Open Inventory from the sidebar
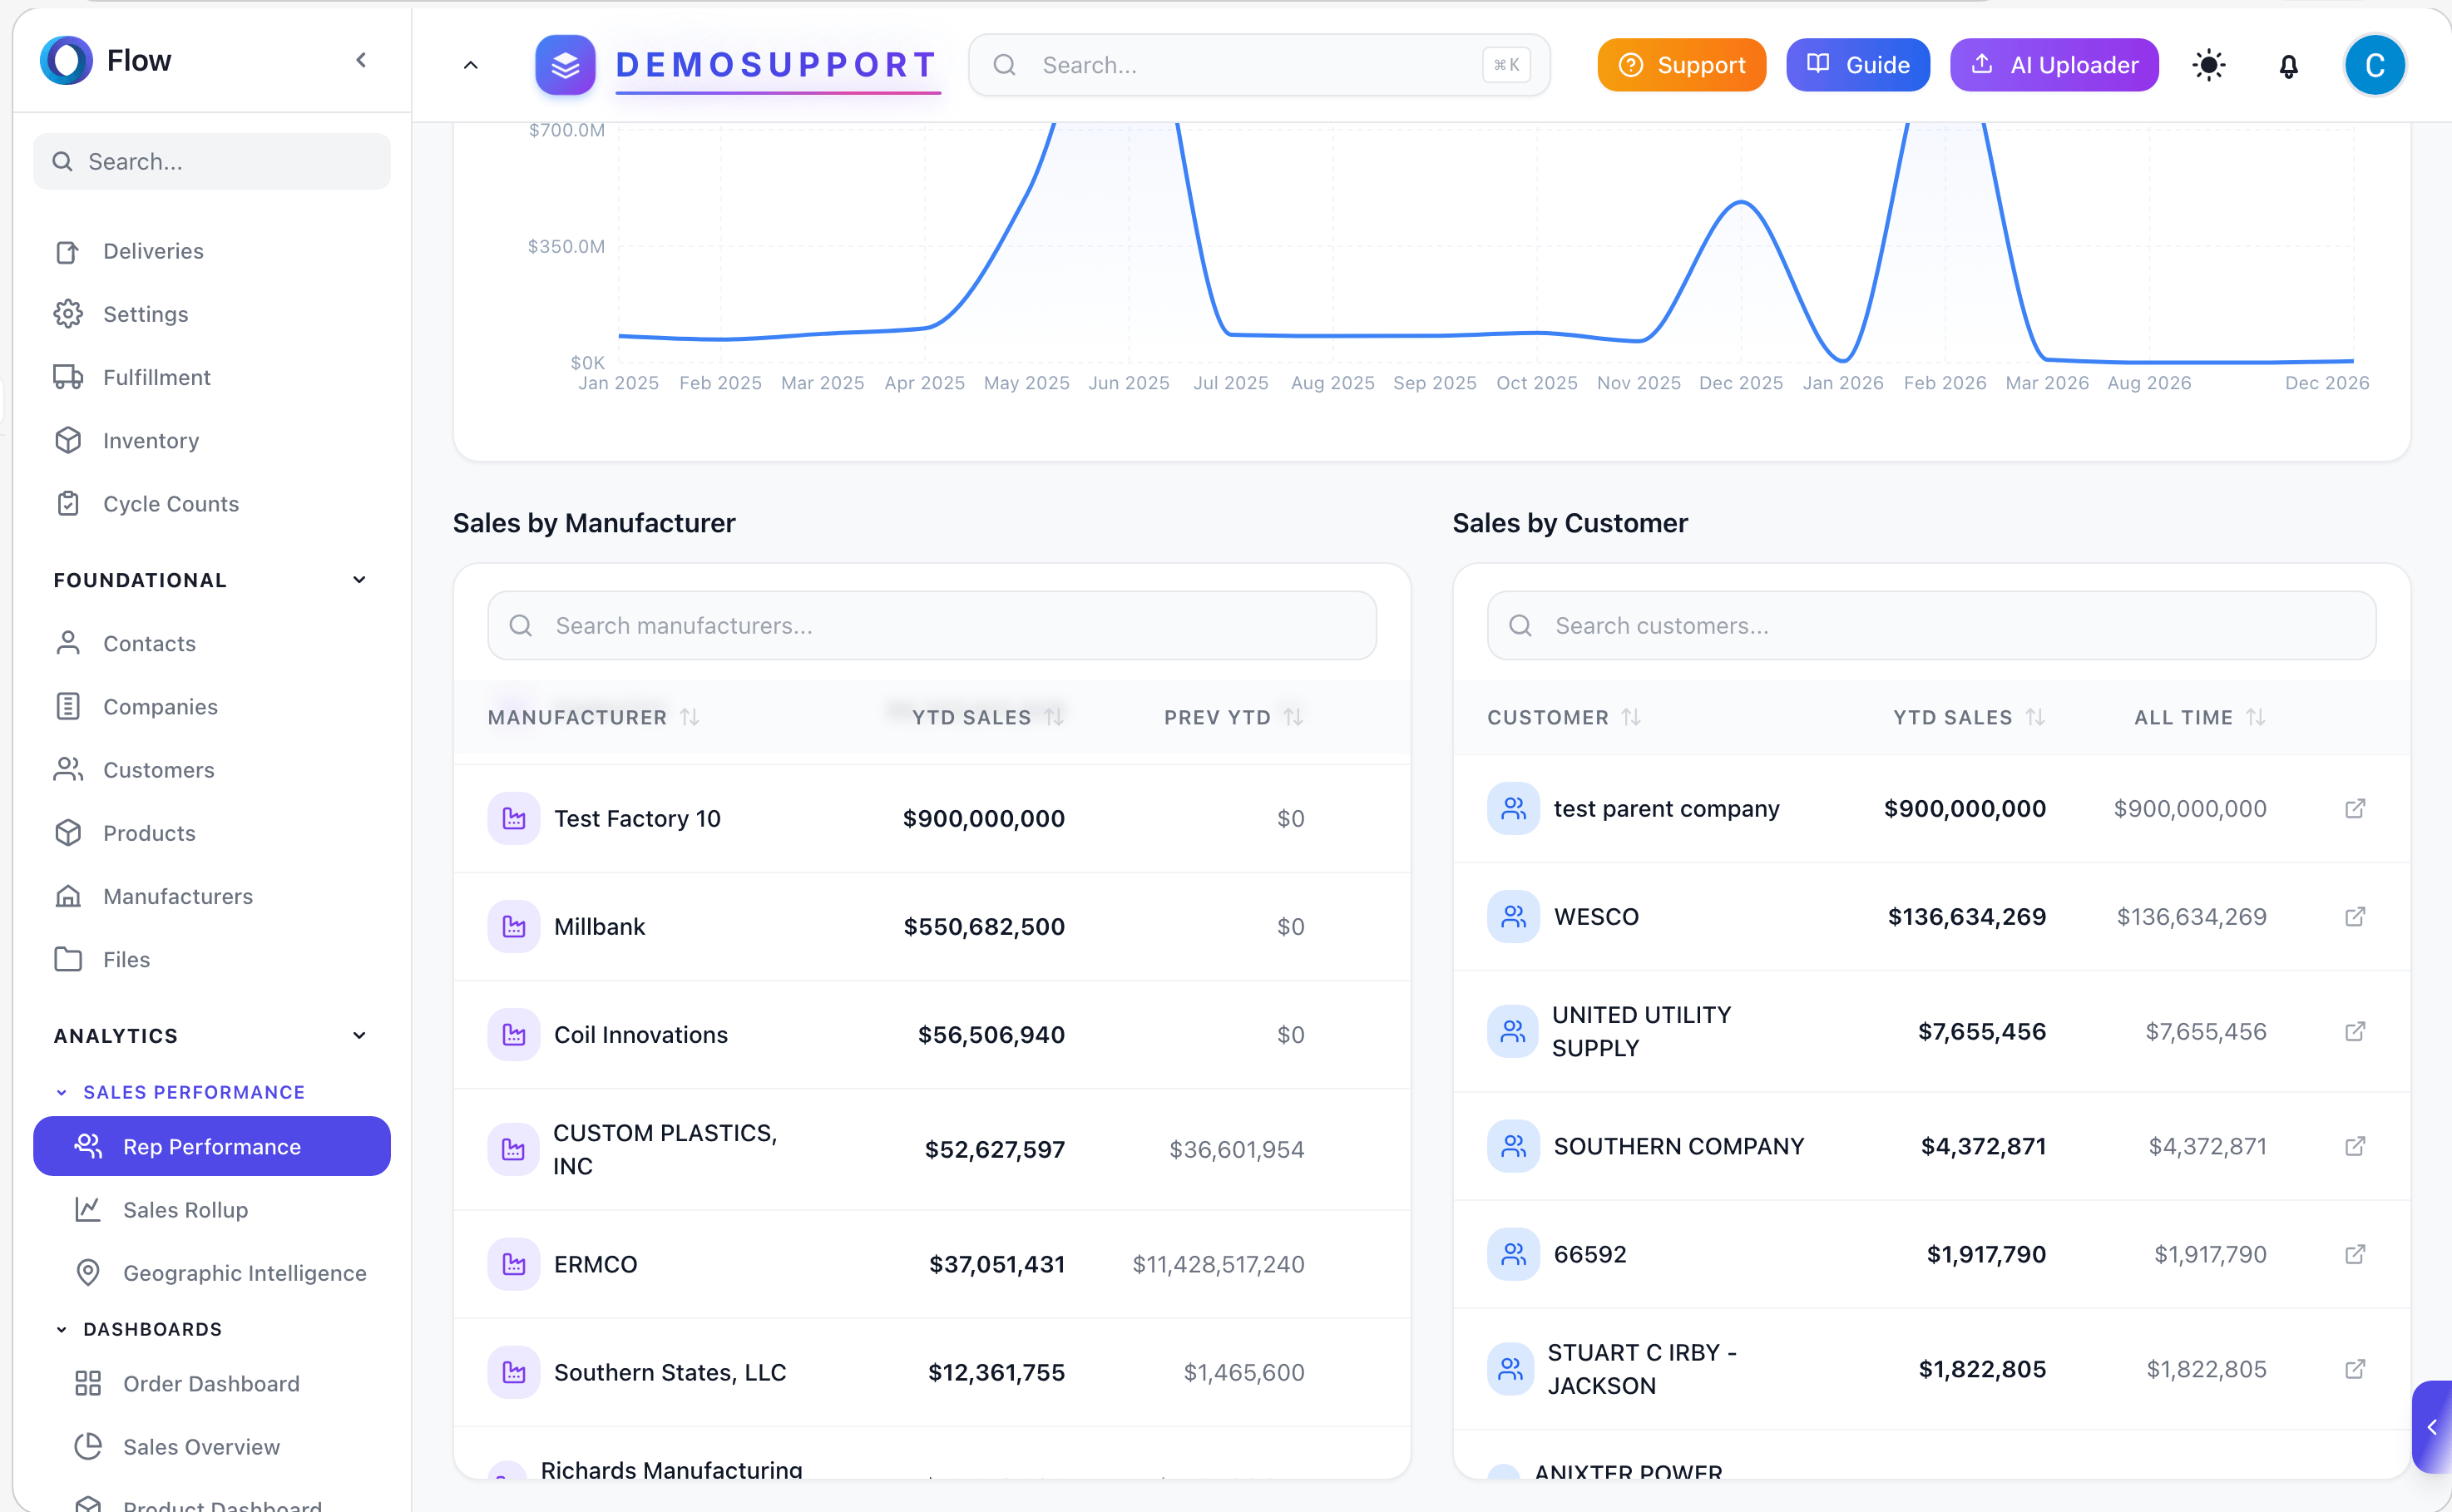The image size is (2452, 1512). tap(151, 440)
